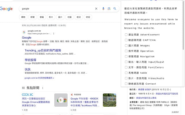
Task: Open the Google sign news thumbnail
Action: click(x=110, y=100)
